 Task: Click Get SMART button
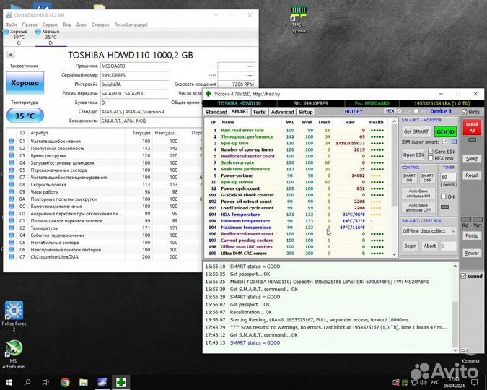(416, 131)
